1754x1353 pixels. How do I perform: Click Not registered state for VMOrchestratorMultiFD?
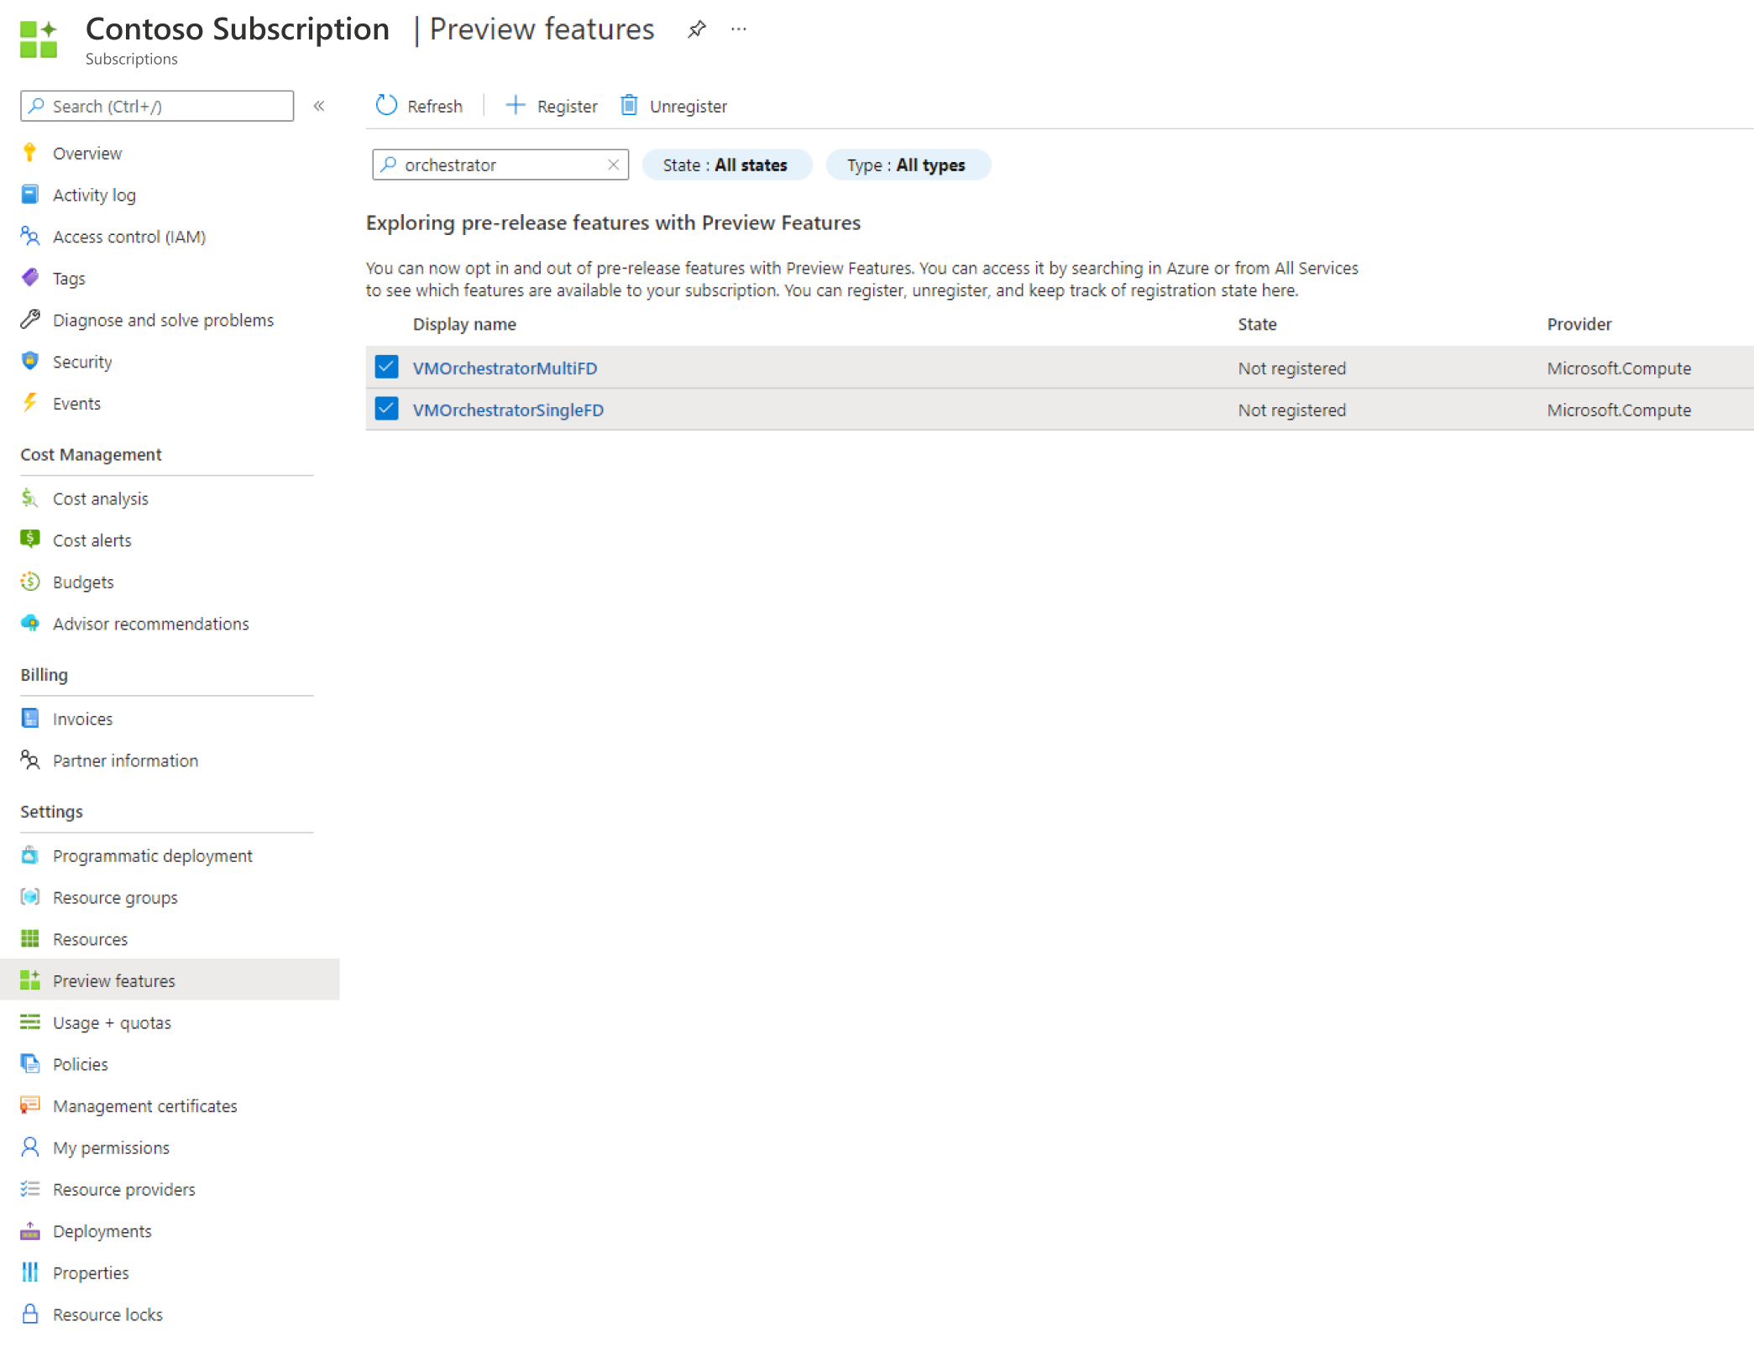(1291, 368)
